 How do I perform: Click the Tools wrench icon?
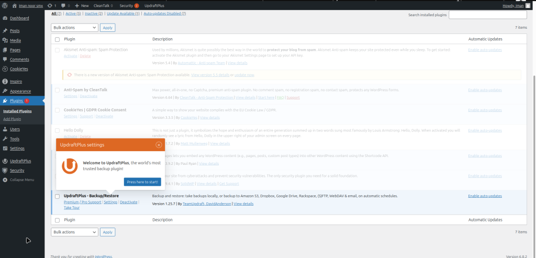coord(5,139)
